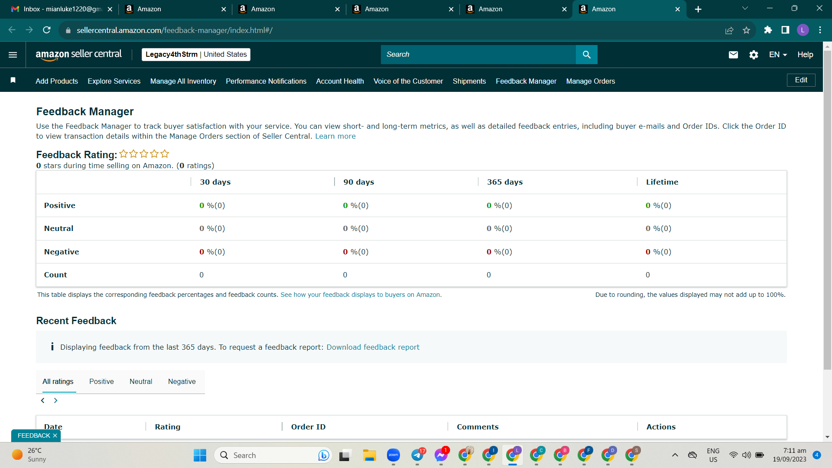
Task: Open Zoom from the taskbar
Action: tap(393, 455)
